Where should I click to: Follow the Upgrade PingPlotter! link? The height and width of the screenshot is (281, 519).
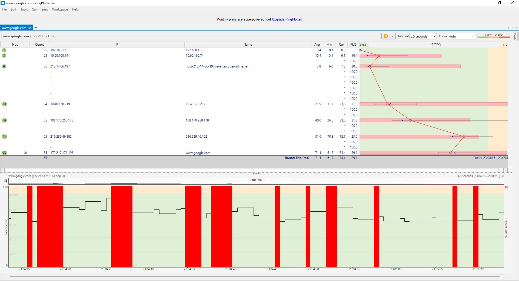point(287,19)
